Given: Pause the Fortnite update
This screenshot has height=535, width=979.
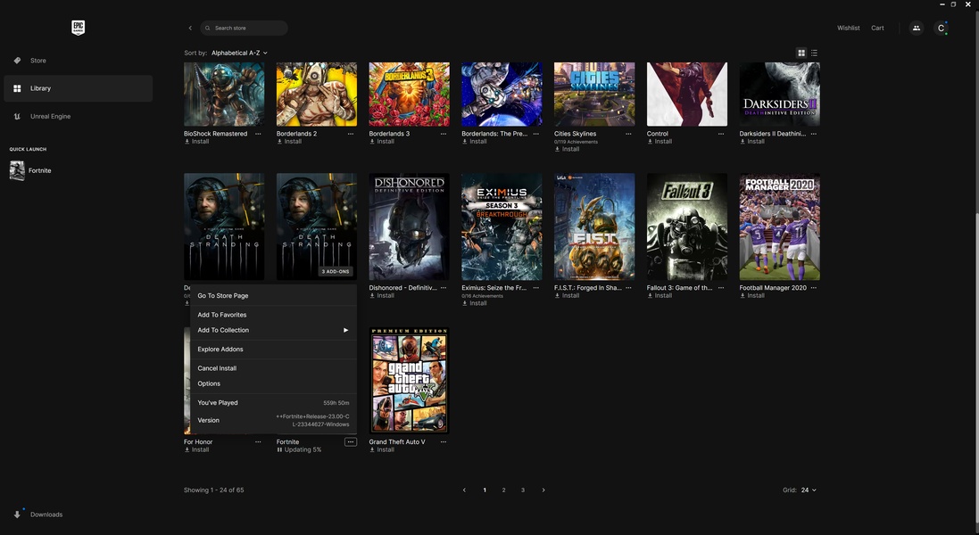Looking at the screenshot, I should pyautogui.click(x=279, y=449).
